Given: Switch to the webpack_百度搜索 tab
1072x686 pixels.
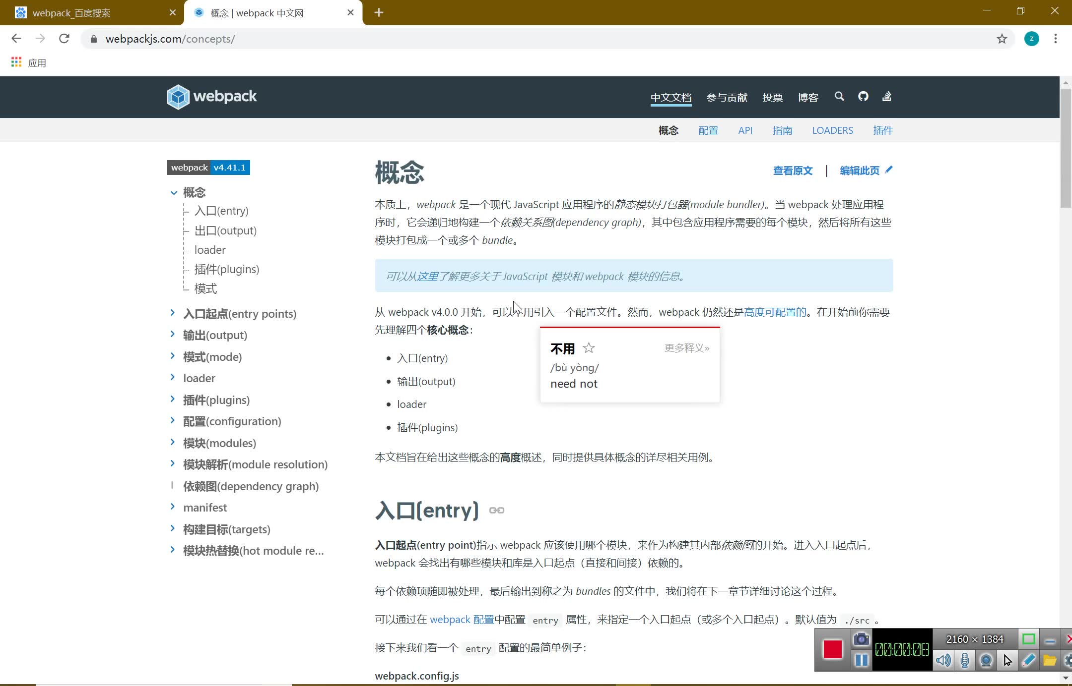Looking at the screenshot, I should [x=92, y=13].
